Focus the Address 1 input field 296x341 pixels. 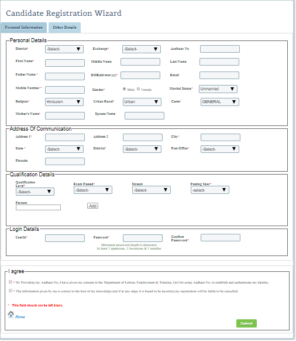pos(65,138)
